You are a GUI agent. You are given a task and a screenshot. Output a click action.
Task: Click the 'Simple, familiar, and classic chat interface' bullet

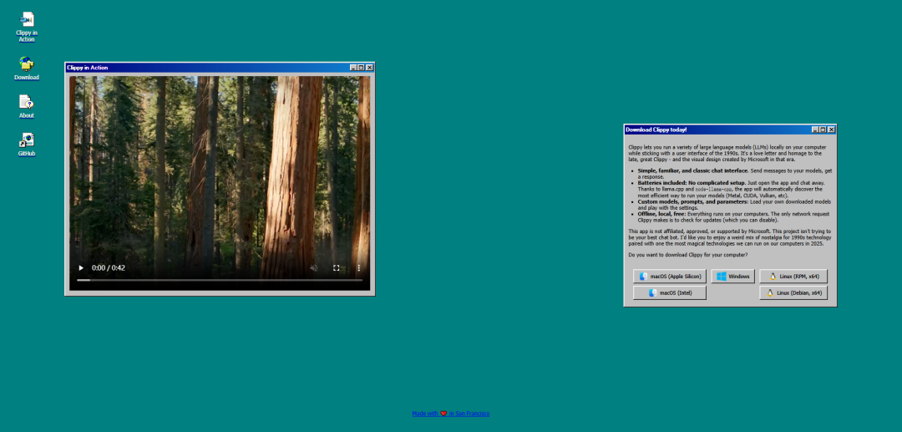point(692,170)
